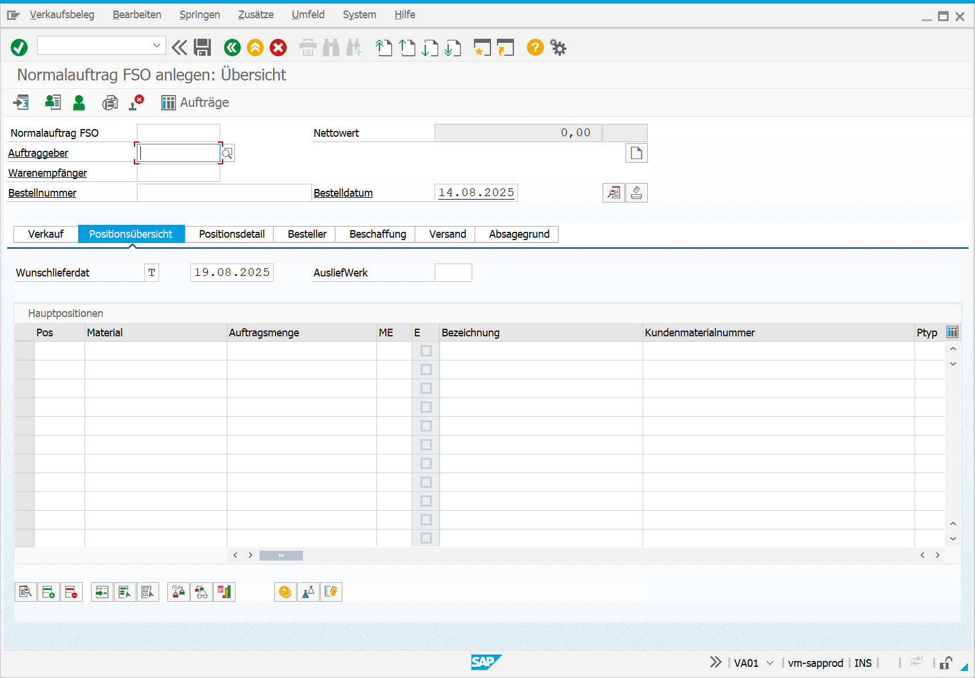
Task: Click the green Enter checkmark icon
Action: 19,48
